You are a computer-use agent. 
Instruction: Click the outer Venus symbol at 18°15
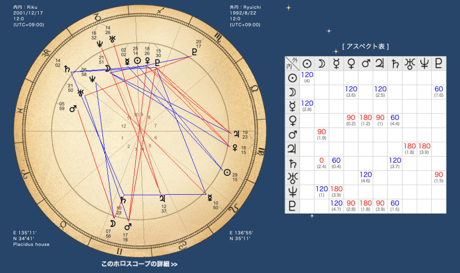click(234, 147)
